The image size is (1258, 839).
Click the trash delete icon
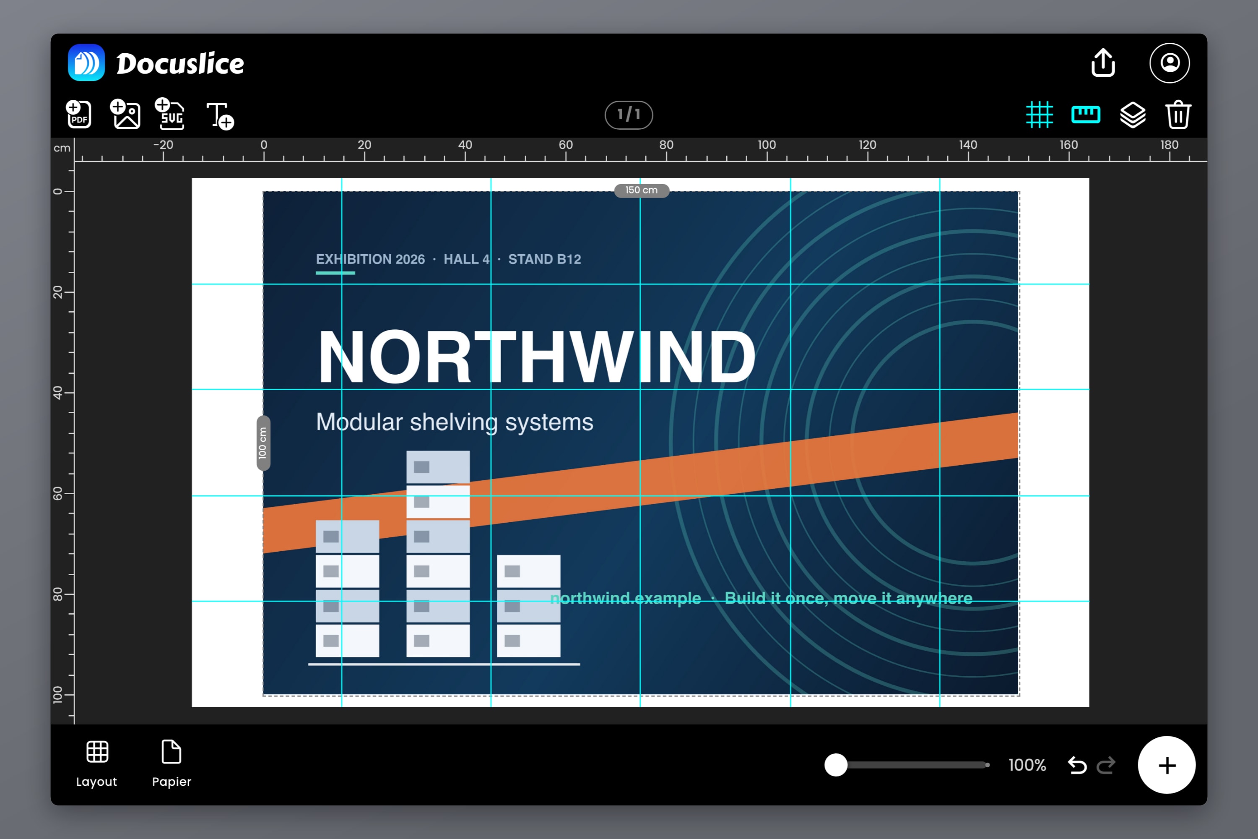[1178, 115]
